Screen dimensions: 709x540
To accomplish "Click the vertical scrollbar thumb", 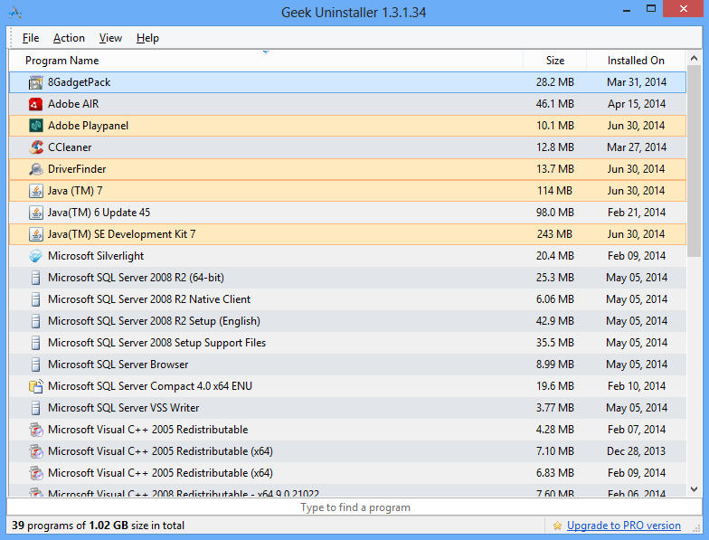I will (695, 161).
